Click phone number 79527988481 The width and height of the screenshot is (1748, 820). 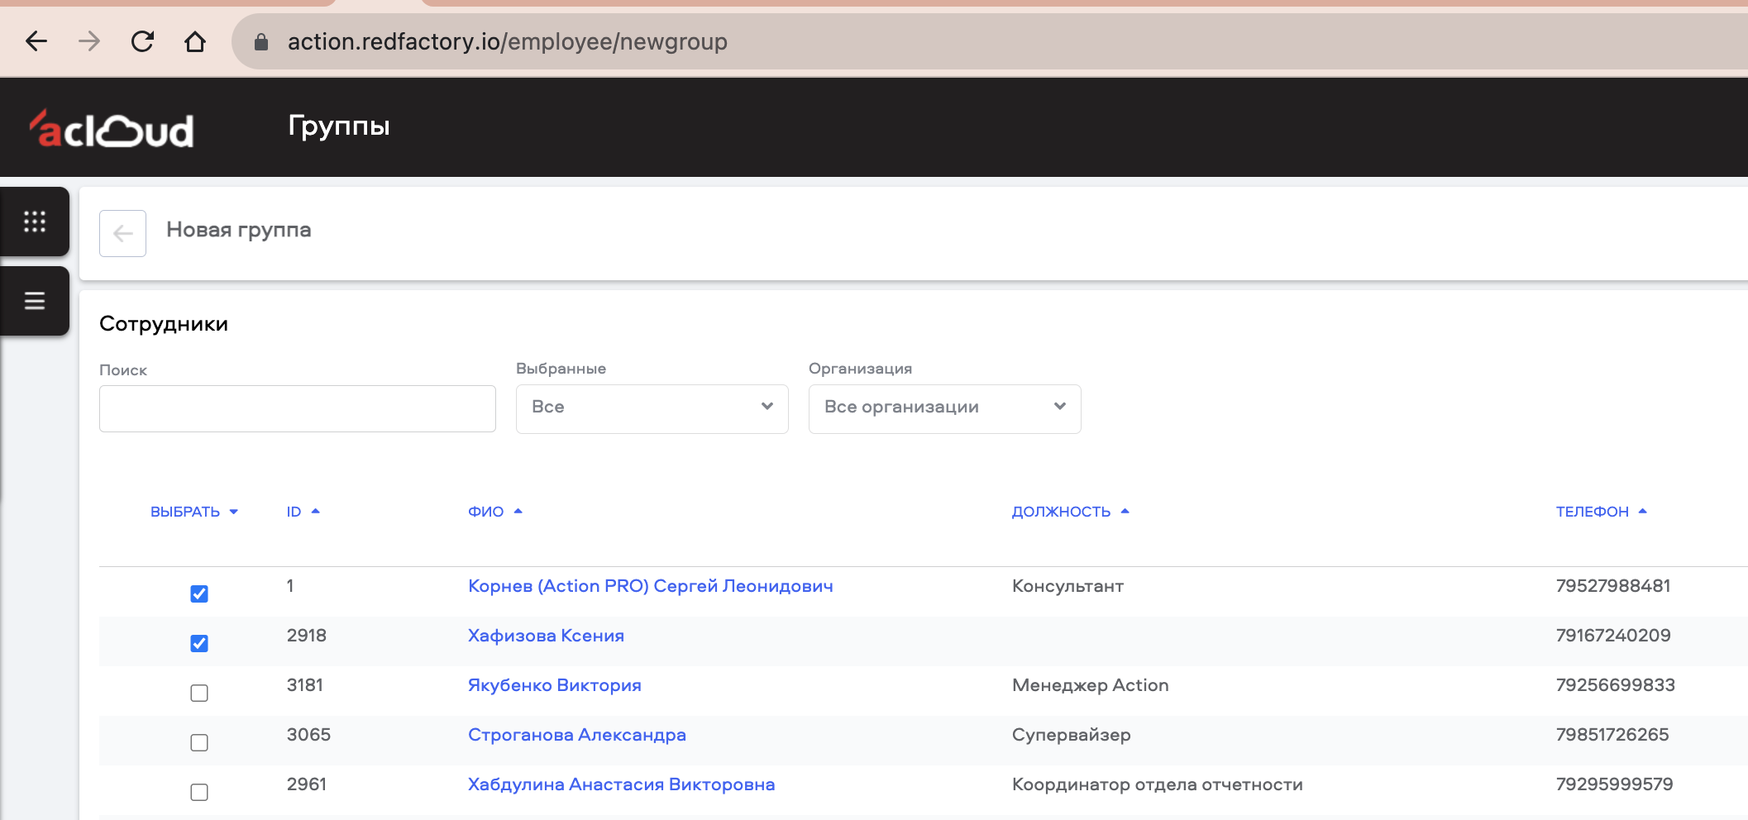pos(1613,586)
